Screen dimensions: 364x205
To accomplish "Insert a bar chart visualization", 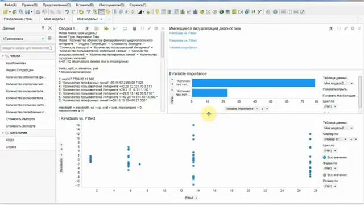I will pos(183,11).
